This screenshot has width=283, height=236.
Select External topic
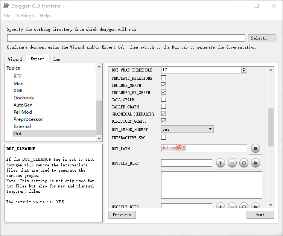click(x=22, y=126)
